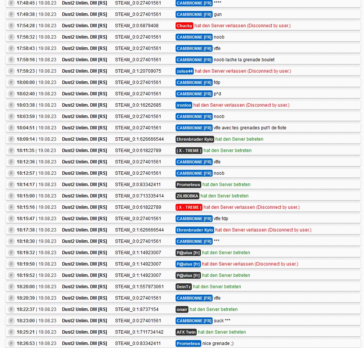This screenshot has height=348, width=364.
Task: Click the blue Ehrenbruder Kylo badge at 18:17:38
Action: click(195, 230)
